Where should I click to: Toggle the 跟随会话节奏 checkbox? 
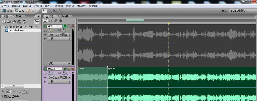[2, 97]
